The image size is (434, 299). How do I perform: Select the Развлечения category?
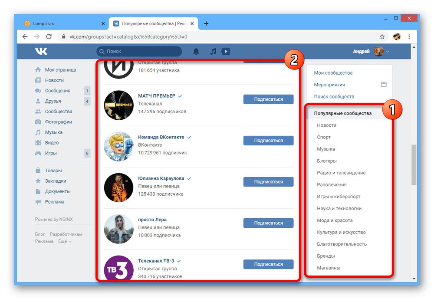pyautogui.click(x=332, y=185)
